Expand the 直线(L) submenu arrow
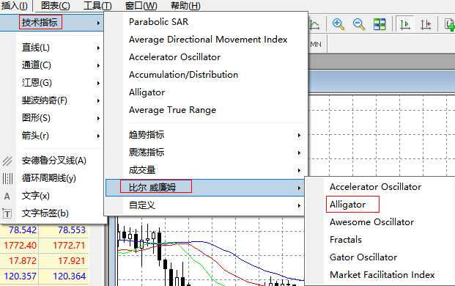Viewport: 455px width, 286px height. tap(98, 48)
